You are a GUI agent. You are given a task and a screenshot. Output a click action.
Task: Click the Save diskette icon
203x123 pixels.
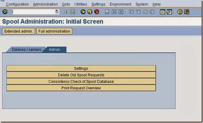[72, 12]
